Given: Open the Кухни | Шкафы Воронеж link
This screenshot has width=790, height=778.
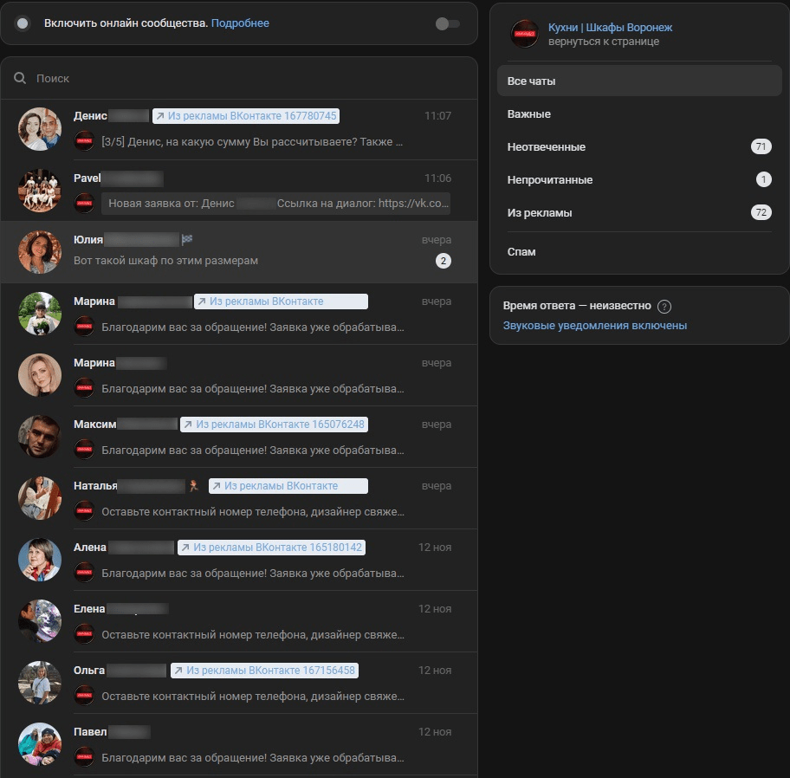Looking at the screenshot, I should [610, 27].
